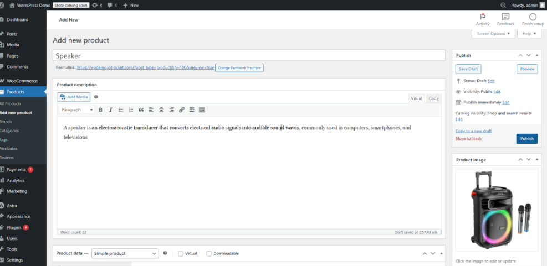Open the Paragraph format dropdown
This screenshot has height=266, width=547.
(77, 110)
